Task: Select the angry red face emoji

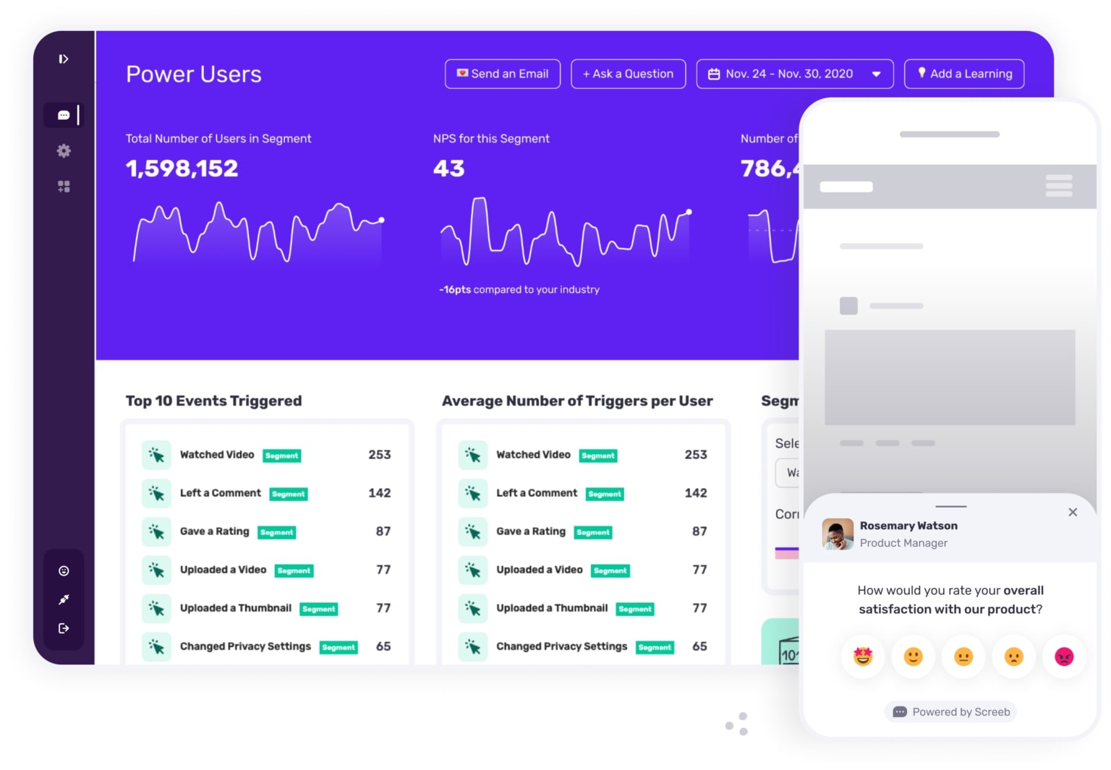Action: (1064, 656)
